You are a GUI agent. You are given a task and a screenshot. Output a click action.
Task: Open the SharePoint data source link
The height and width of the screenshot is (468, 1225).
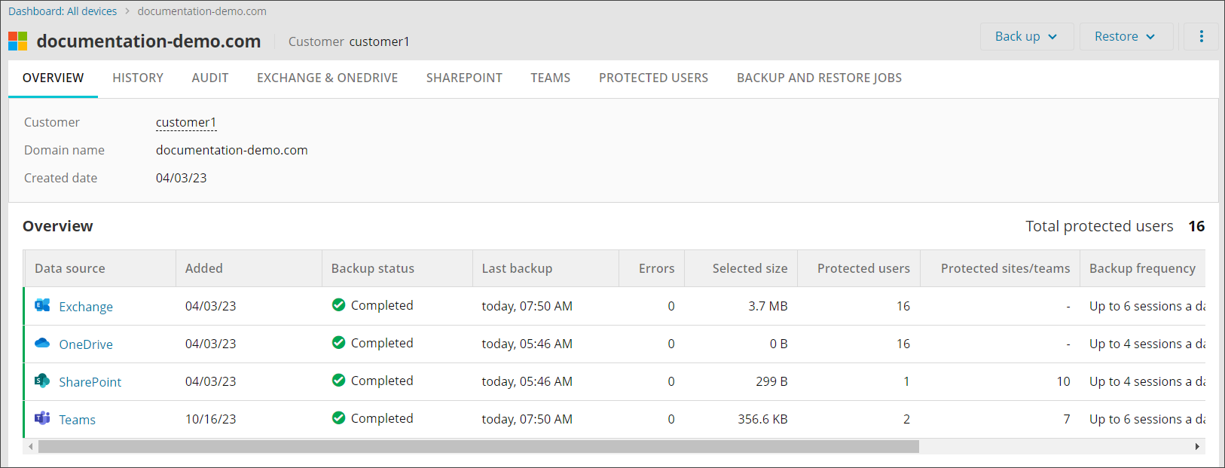(90, 382)
